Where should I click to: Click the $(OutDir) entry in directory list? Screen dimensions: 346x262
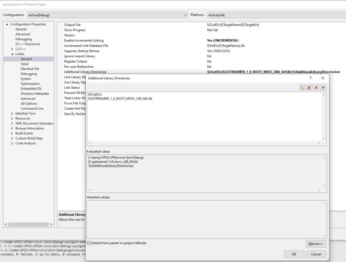click(x=96, y=94)
